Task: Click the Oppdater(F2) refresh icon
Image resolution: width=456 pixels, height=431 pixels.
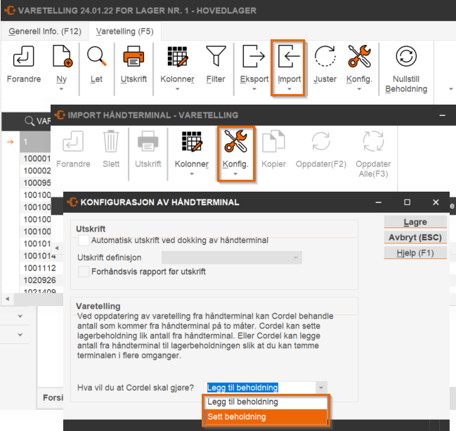Action: (321, 141)
